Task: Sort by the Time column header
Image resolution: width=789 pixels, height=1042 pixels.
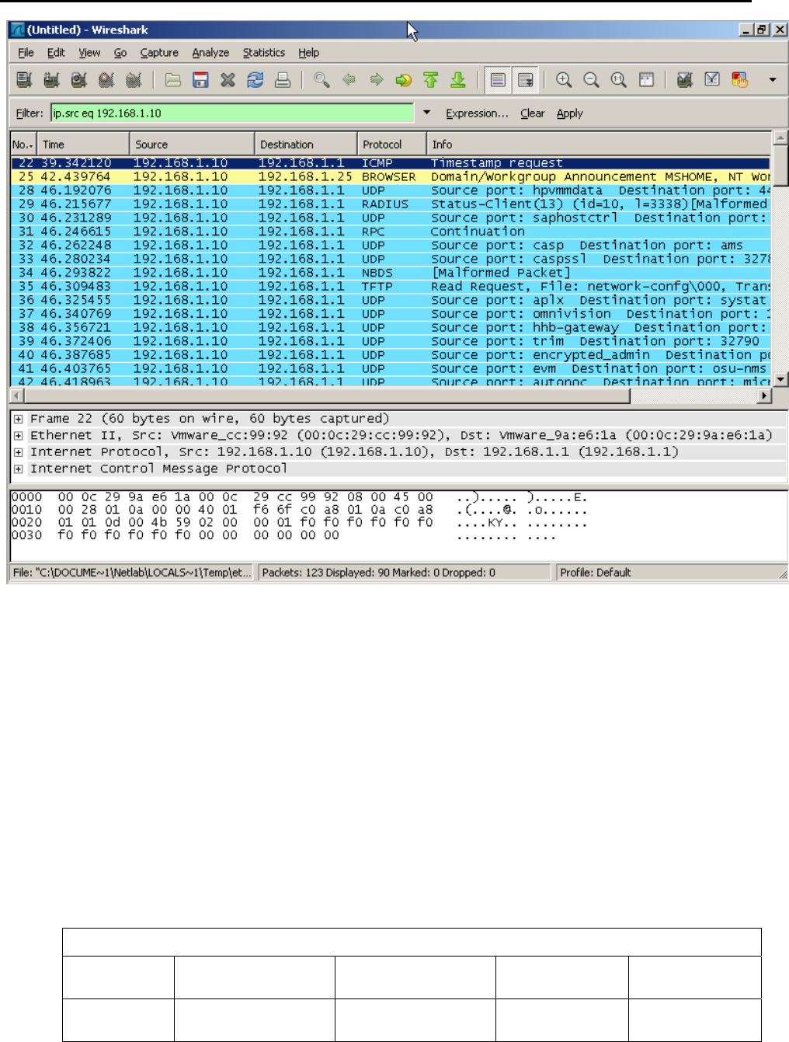Action: 83,144
